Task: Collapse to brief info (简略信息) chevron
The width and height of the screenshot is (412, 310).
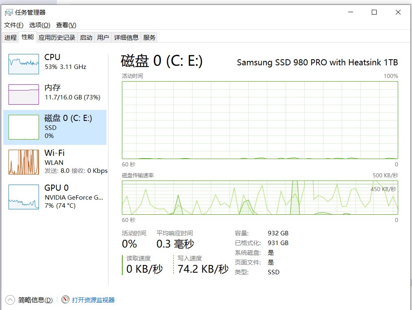Action: pos(11,300)
